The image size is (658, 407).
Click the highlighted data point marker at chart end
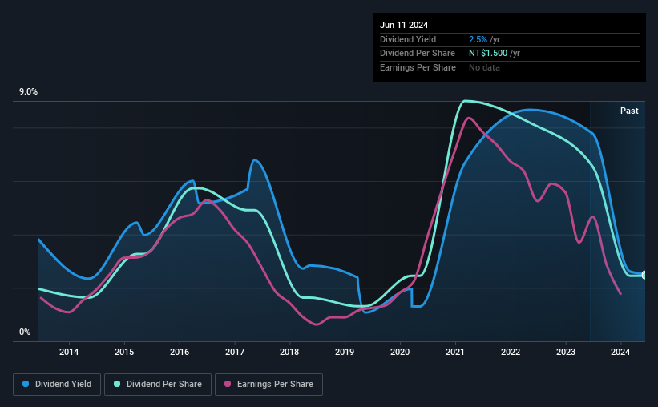point(644,276)
